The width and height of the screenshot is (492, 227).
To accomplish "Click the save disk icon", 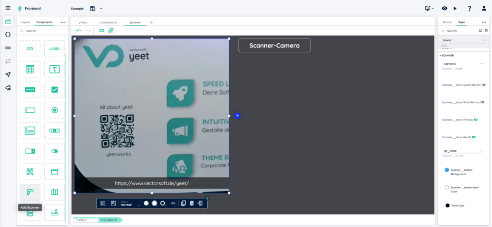I will click(93, 9).
